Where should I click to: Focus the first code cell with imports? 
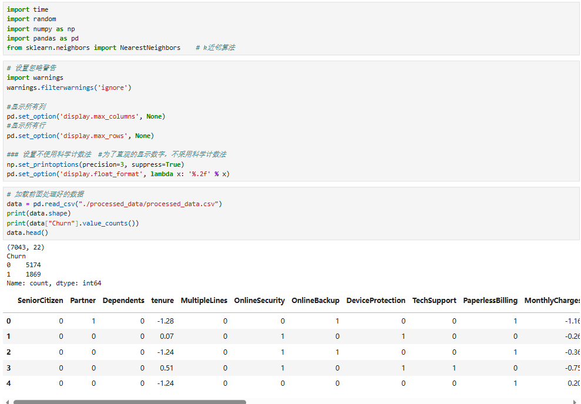291,29
